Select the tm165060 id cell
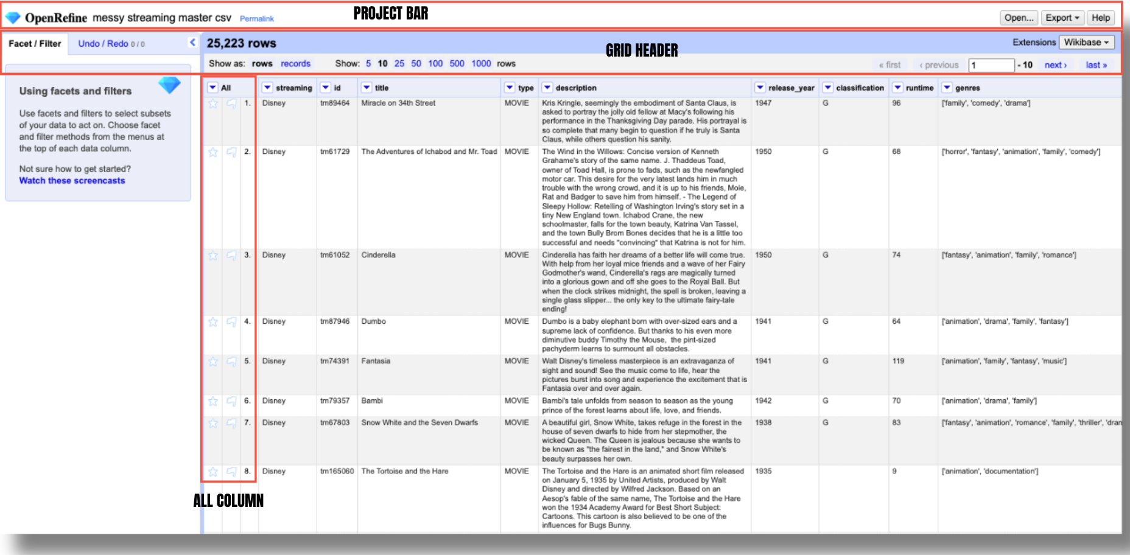 337,472
